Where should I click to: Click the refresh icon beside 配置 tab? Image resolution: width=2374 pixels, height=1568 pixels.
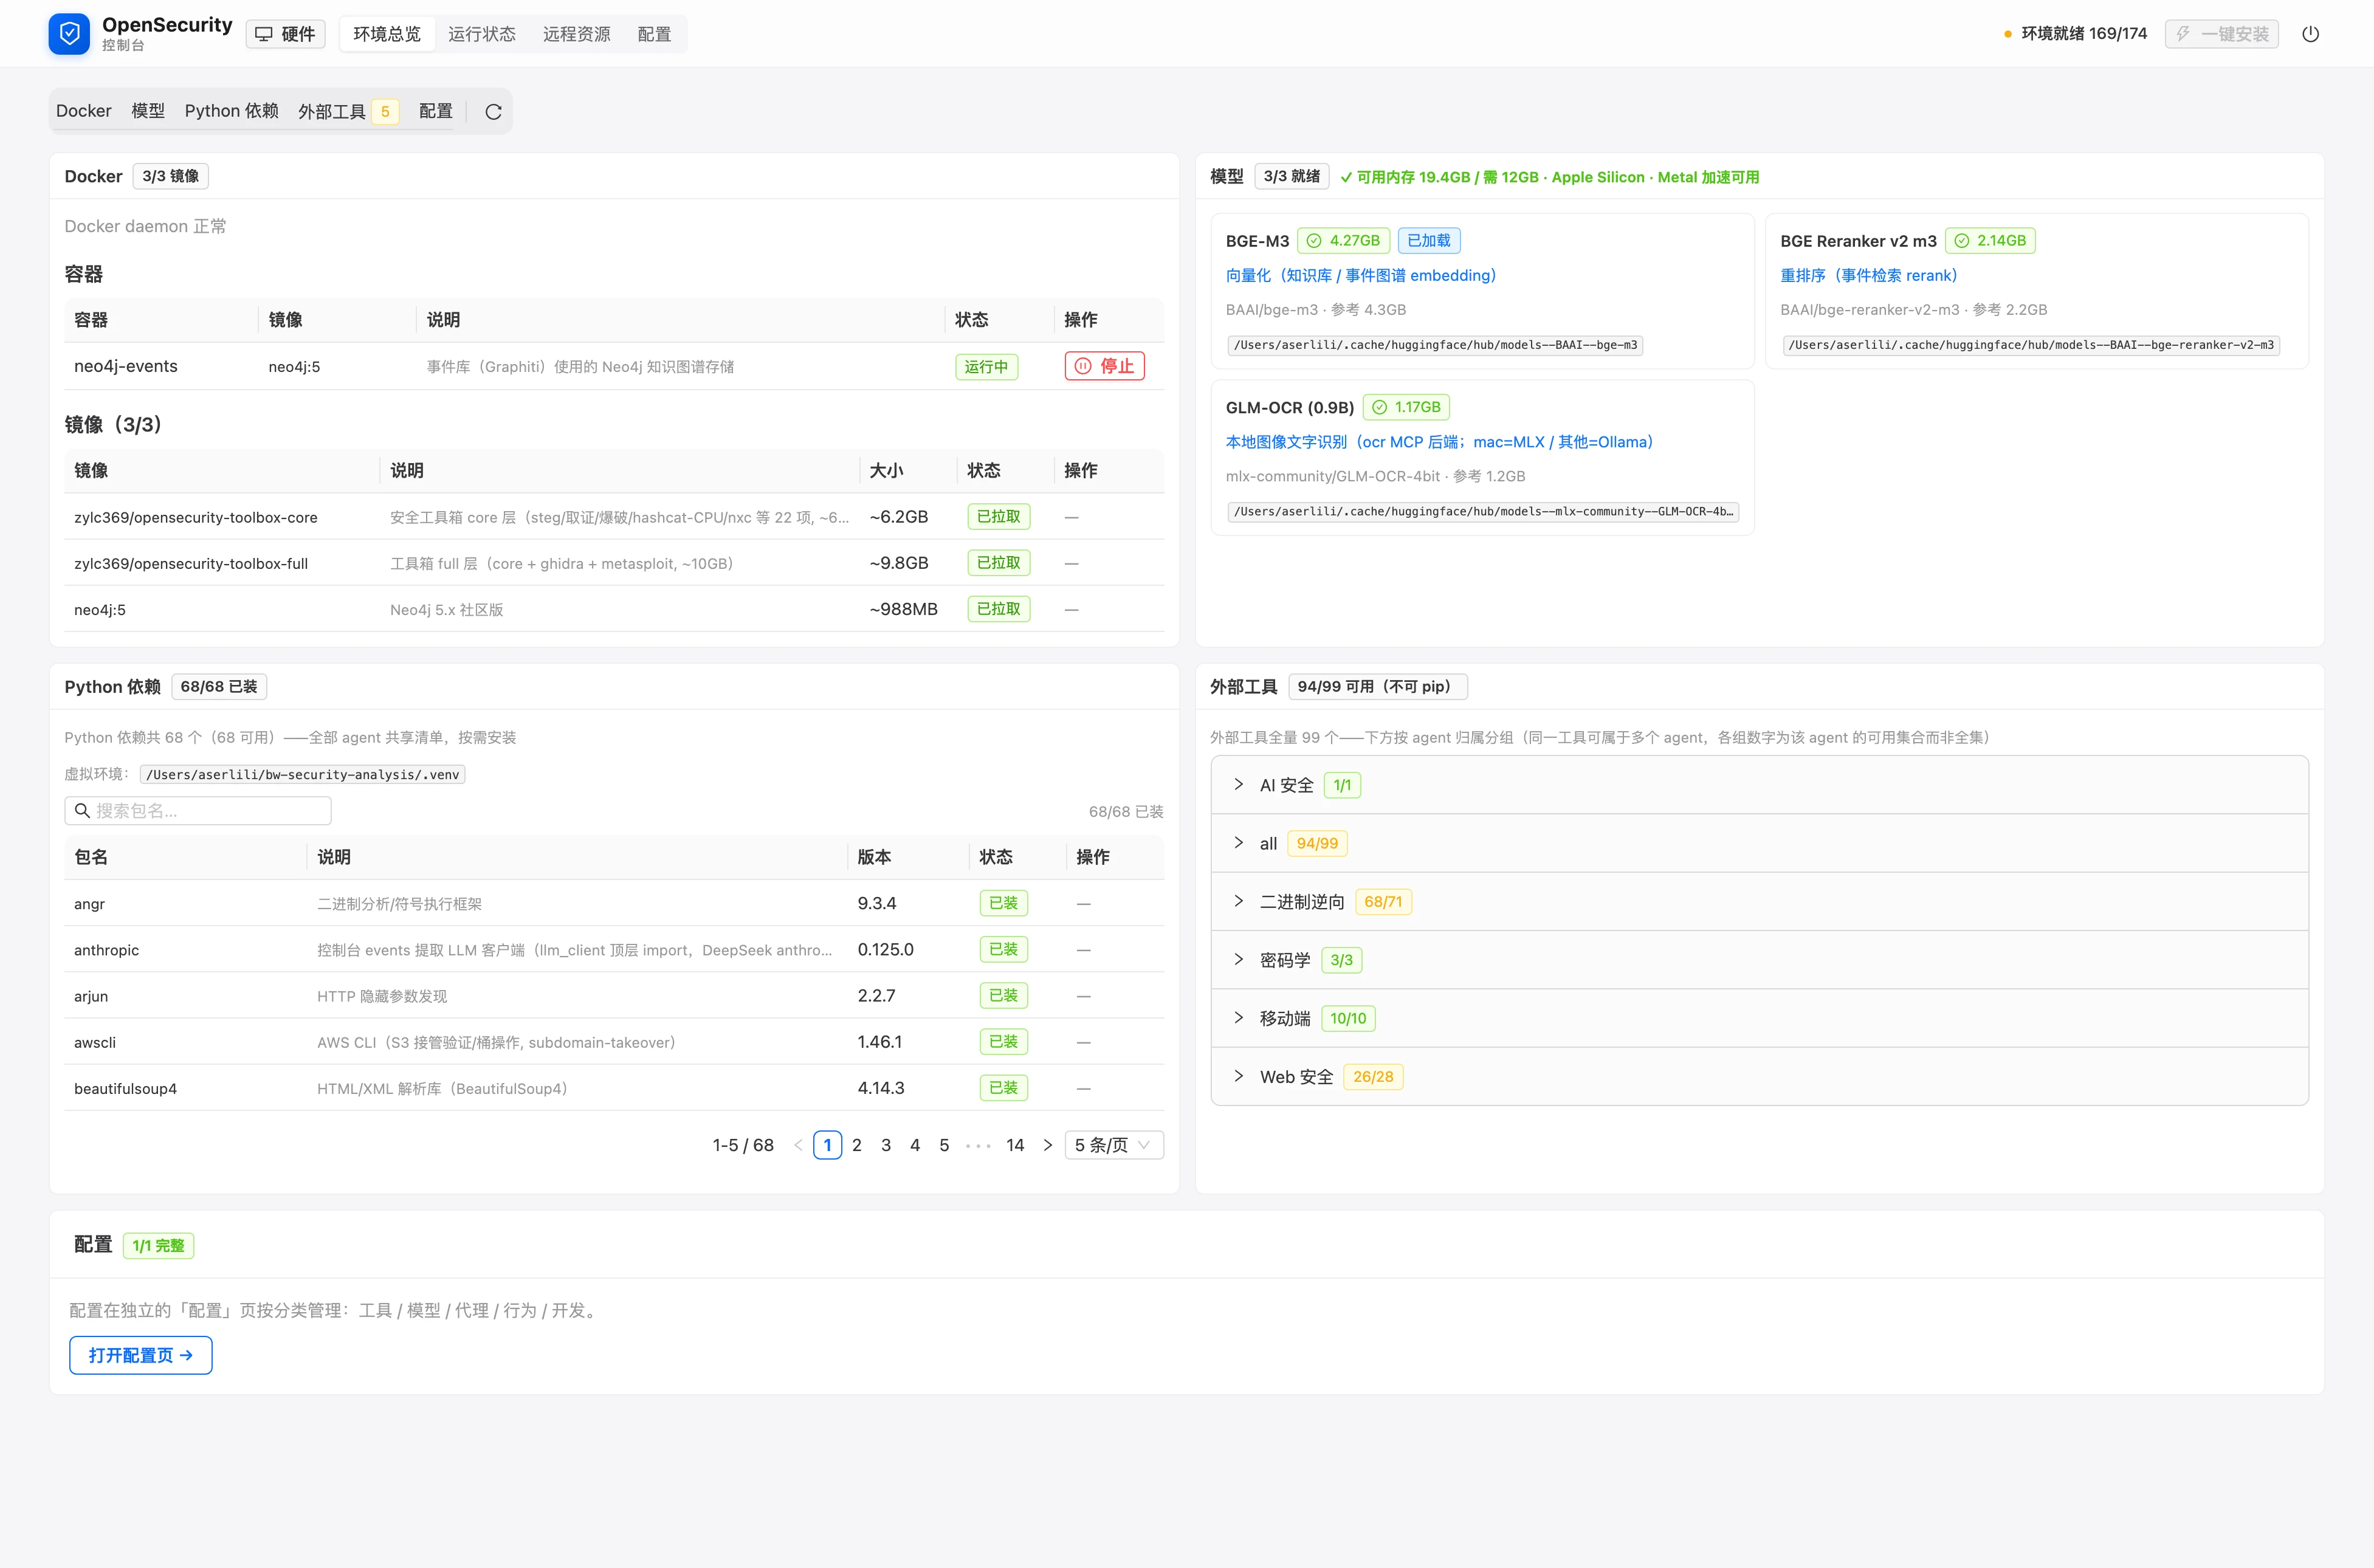pos(493,112)
